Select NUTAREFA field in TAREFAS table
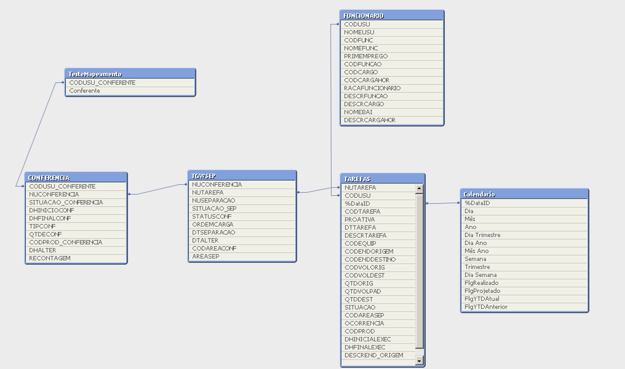Image resolution: width=625 pixels, height=369 pixels. coord(360,188)
